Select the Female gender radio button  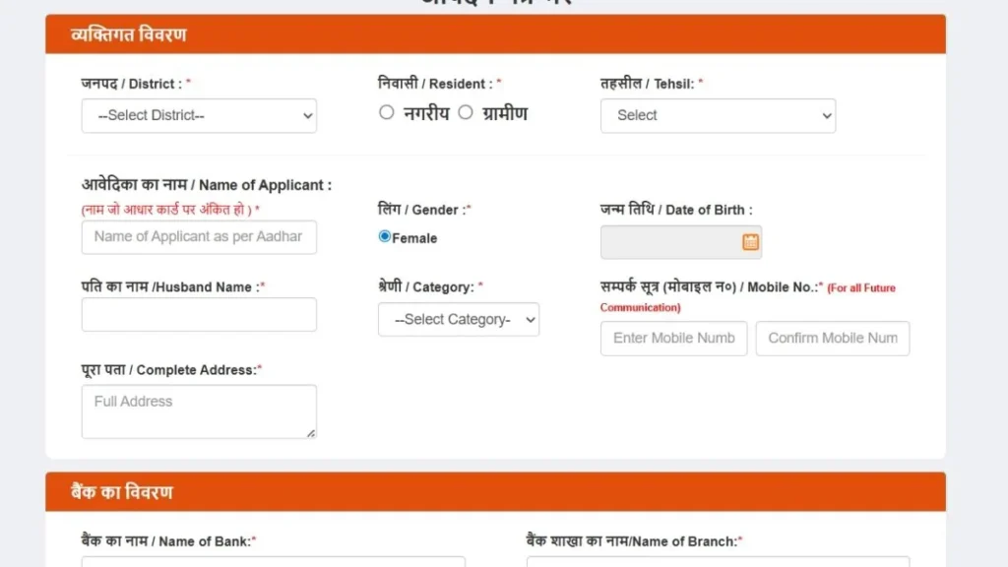click(384, 236)
